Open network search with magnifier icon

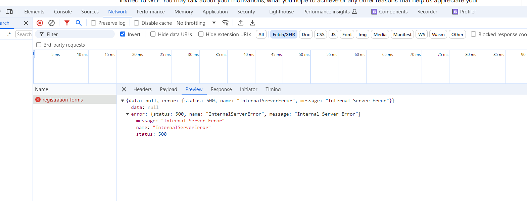coord(79,23)
